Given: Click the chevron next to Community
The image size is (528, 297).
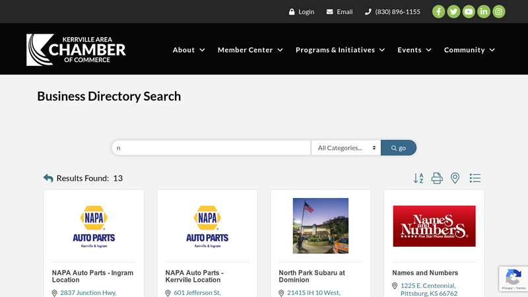Looking at the screenshot, I should click(492, 50).
